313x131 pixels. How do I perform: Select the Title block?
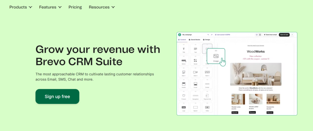[x=184, y=49]
